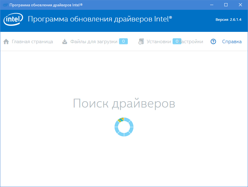Click the question mark help icon
The width and height of the screenshot is (248, 187).
point(213,42)
